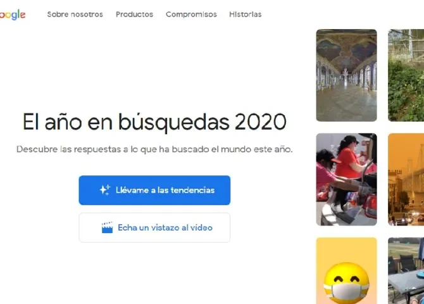Open Productos menu item

134,15
